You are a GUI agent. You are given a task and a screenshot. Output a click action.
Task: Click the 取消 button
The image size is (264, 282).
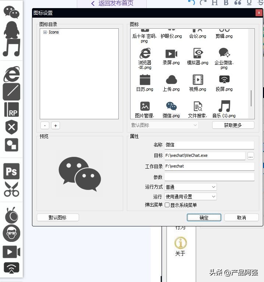click(241, 218)
